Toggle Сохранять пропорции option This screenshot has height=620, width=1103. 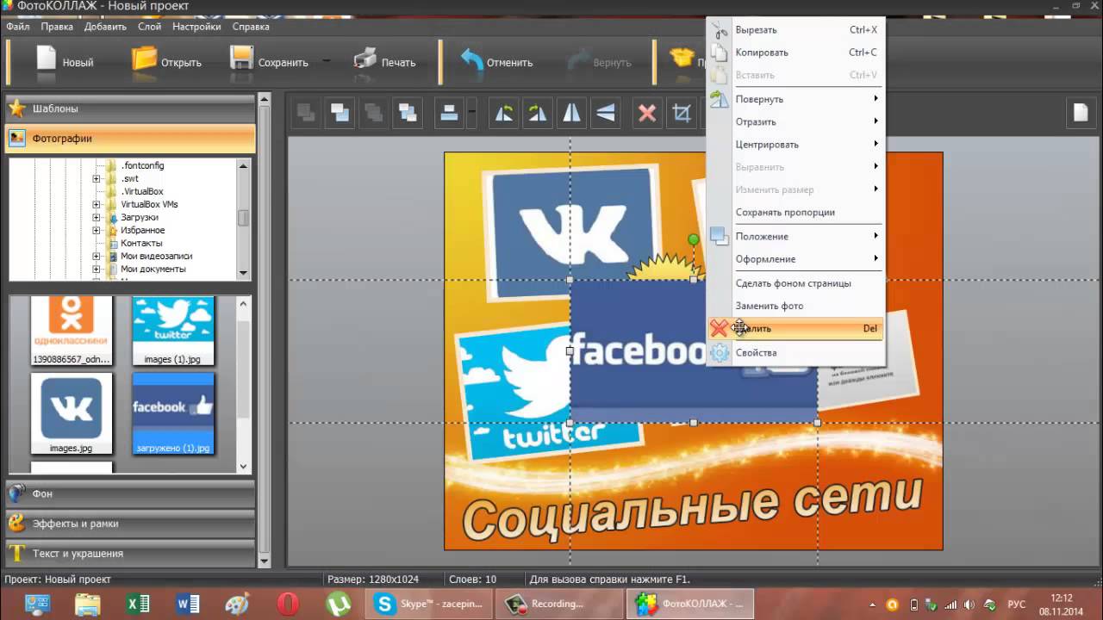click(795, 212)
